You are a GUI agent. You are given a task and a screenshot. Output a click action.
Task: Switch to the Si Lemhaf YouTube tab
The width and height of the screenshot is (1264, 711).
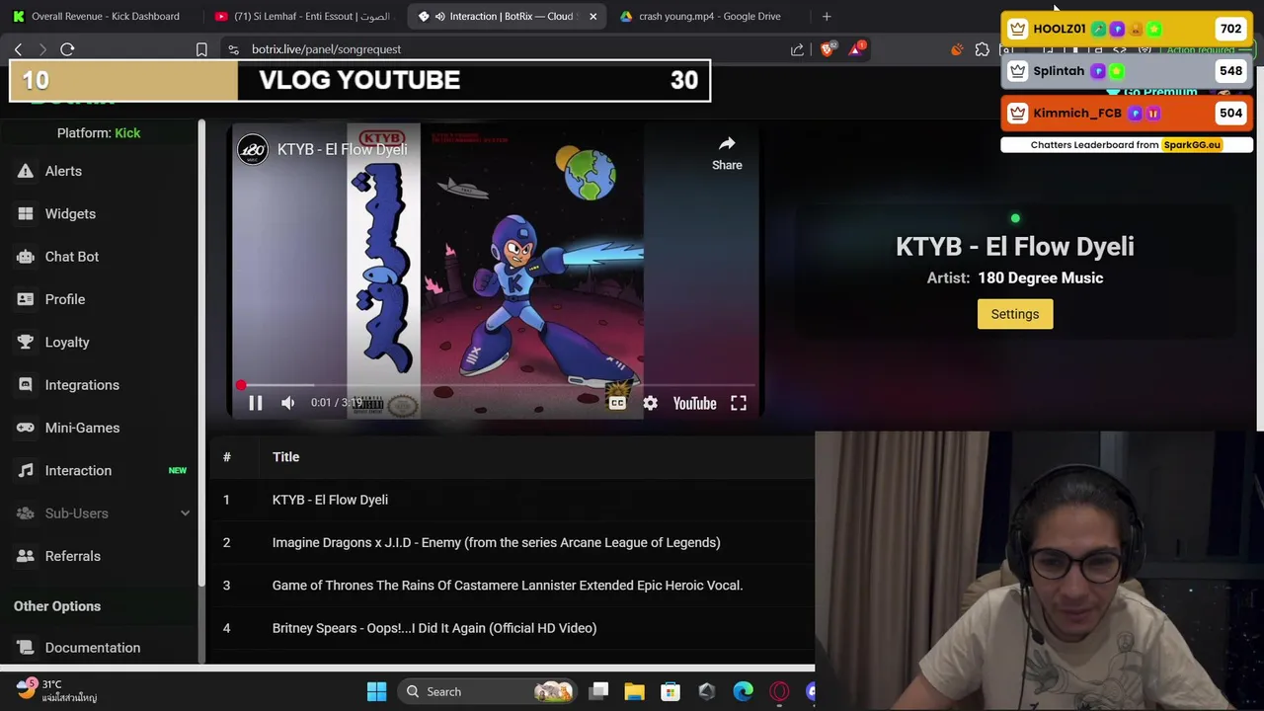(x=304, y=16)
